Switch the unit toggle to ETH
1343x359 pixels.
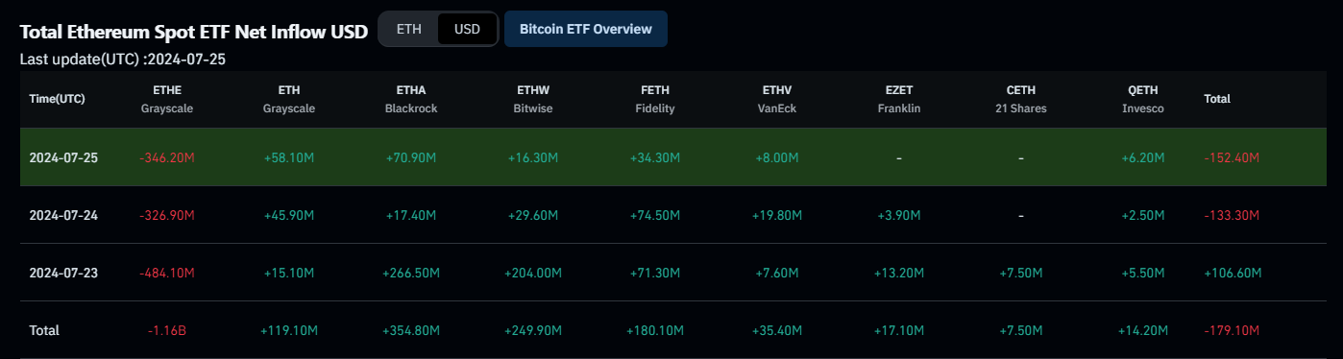coord(409,29)
